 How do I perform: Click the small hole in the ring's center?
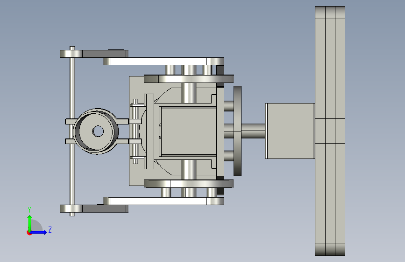tap(98, 131)
